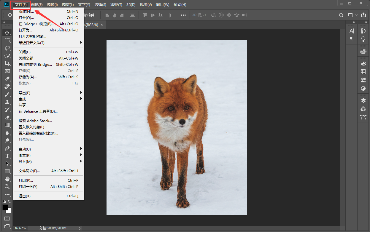Open the Paths panel icon

point(363,117)
